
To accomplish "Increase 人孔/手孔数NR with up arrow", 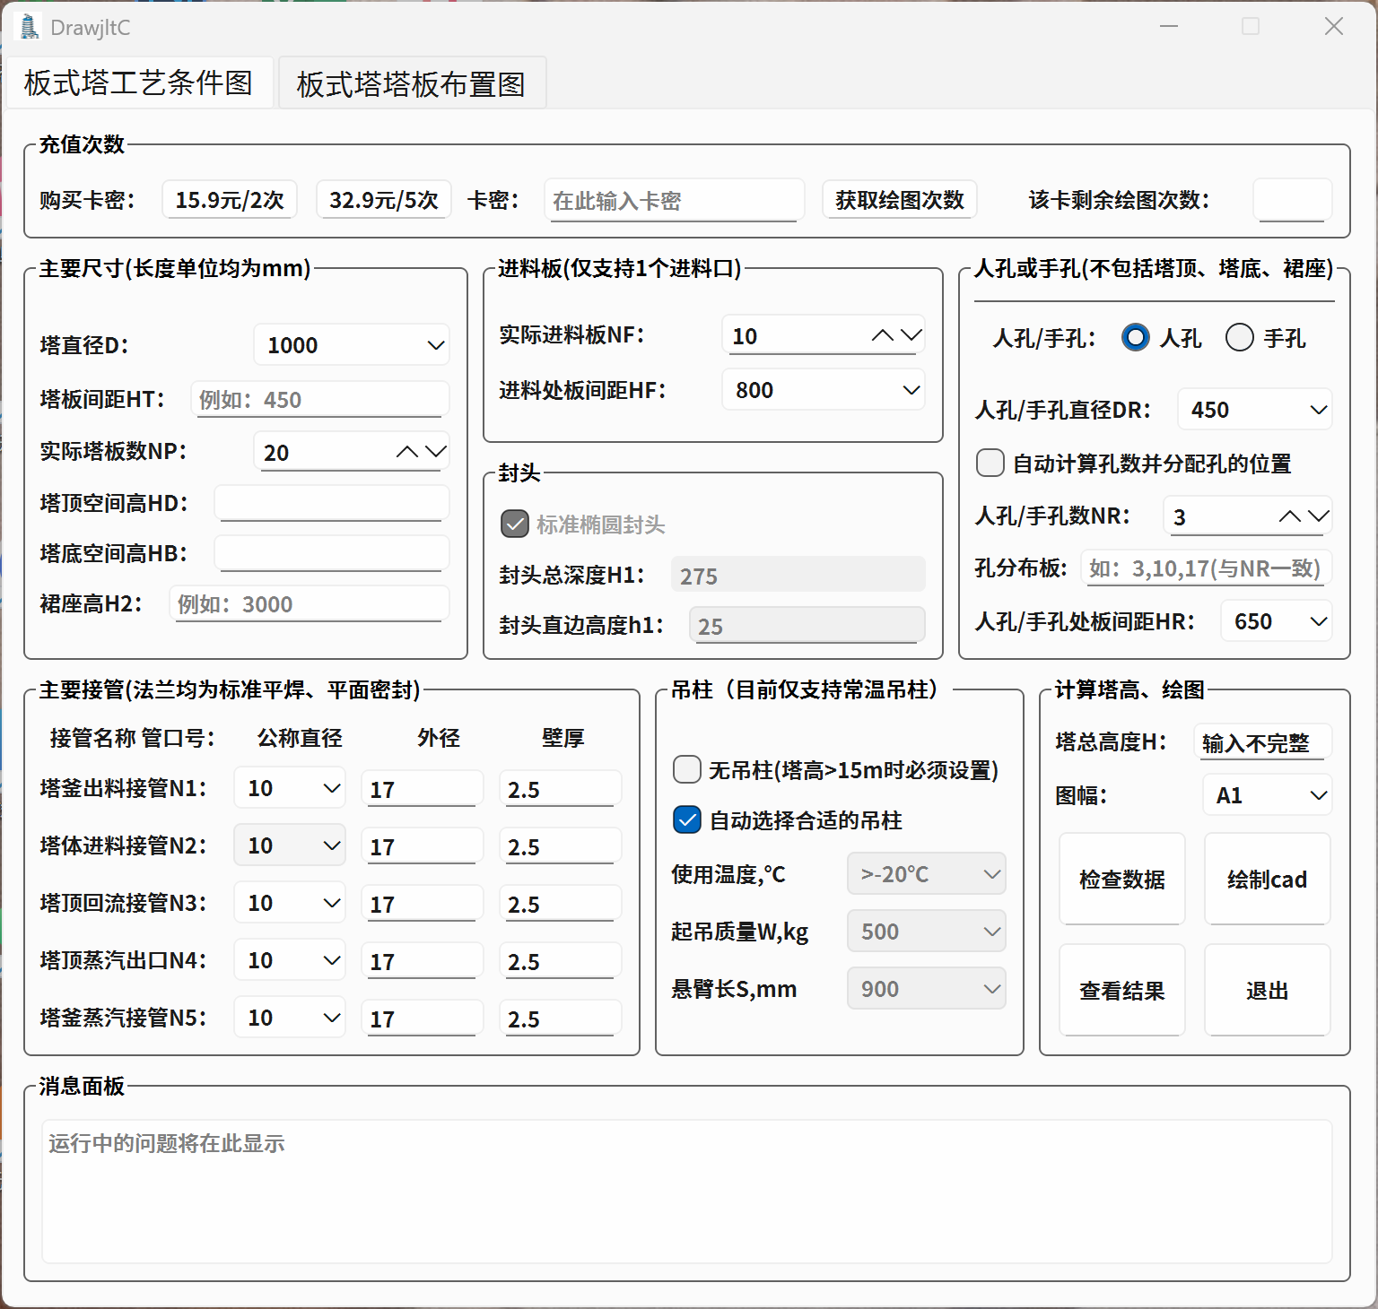I will [1290, 516].
